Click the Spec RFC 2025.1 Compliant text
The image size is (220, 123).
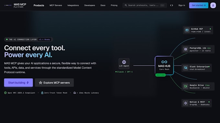tap(21, 93)
